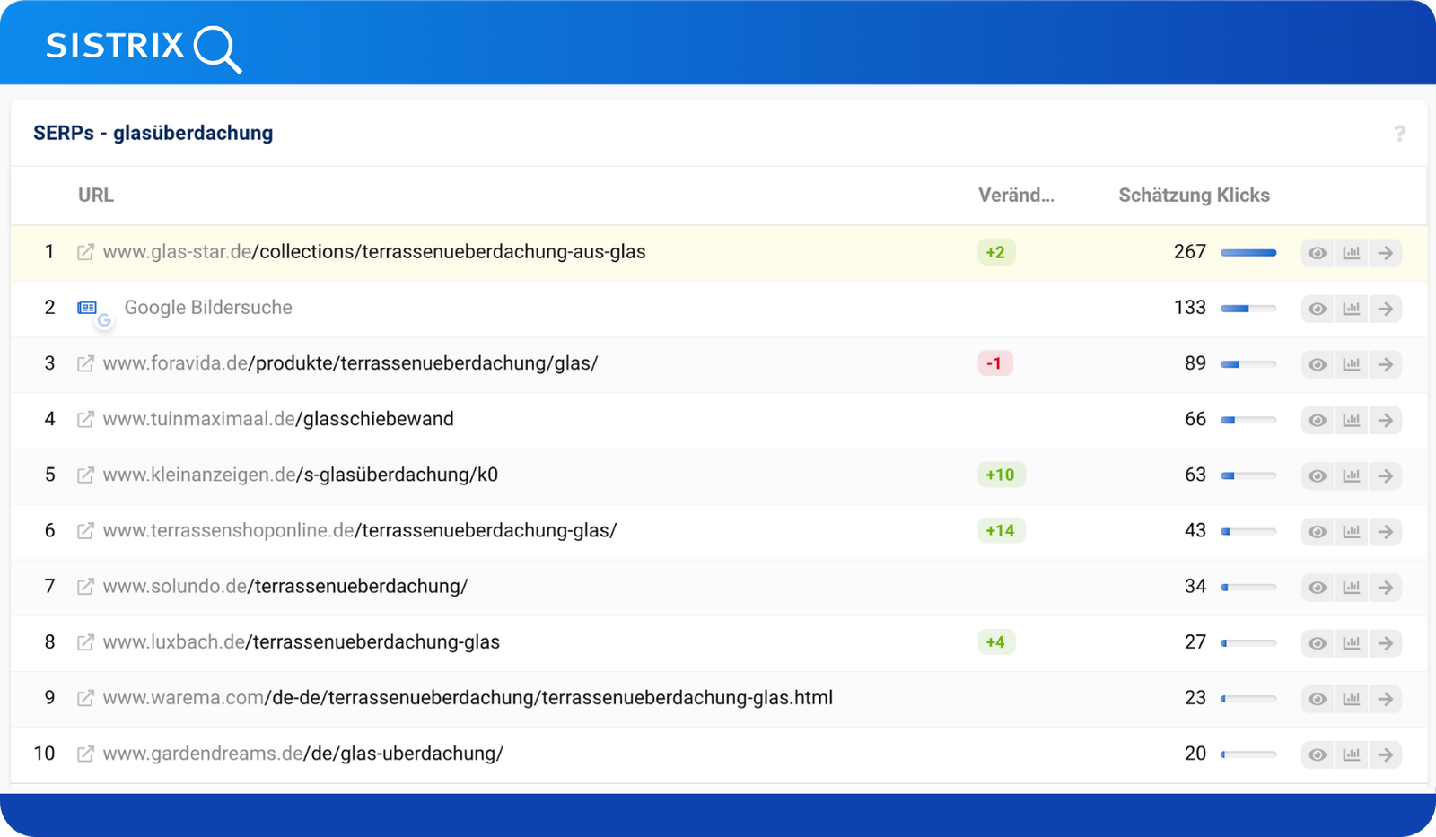Sort by Schätzung Klicks column header
The height and width of the screenshot is (837, 1436).
click(1193, 196)
